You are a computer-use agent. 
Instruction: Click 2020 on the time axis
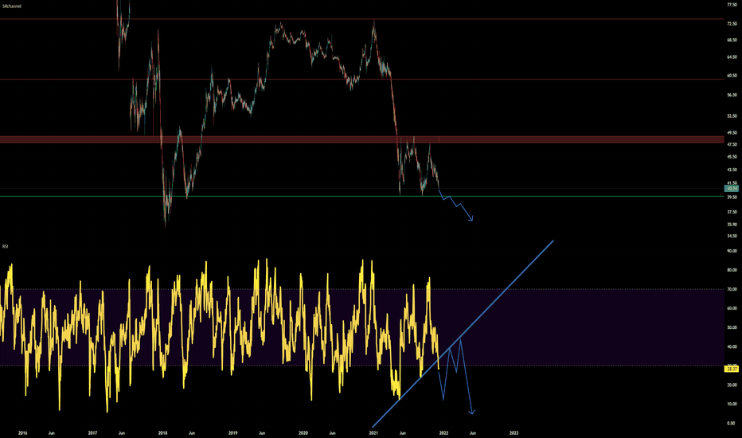click(x=303, y=432)
